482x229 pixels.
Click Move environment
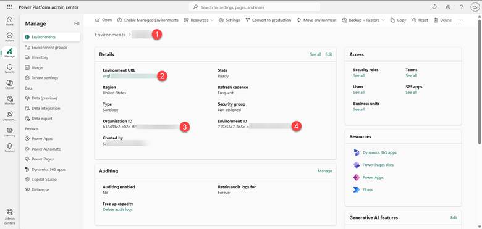pos(316,20)
